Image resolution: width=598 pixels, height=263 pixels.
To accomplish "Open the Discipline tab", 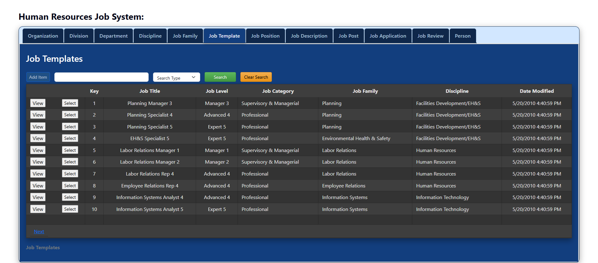I will (x=151, y=36).
